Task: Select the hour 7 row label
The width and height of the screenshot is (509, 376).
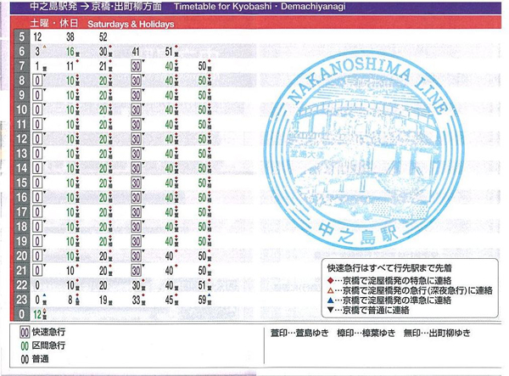Action: coord(21,66)
